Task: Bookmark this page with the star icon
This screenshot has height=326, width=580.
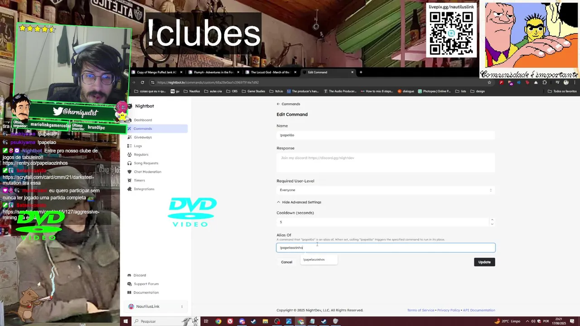Action: coord(489,82)
